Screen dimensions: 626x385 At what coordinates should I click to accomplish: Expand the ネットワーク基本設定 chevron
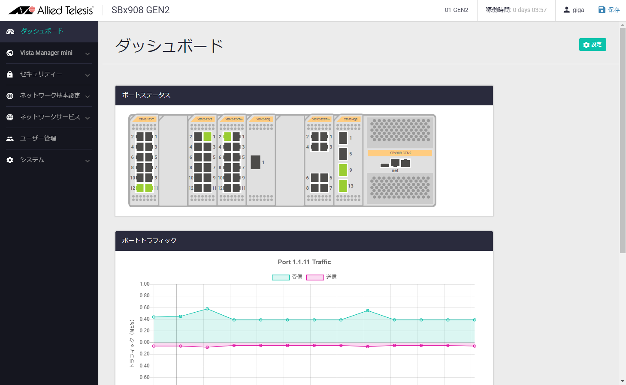tap(88, 96)
